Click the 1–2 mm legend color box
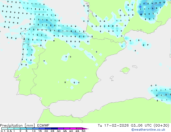Screen dimensions: 171x132 [17, 128]
